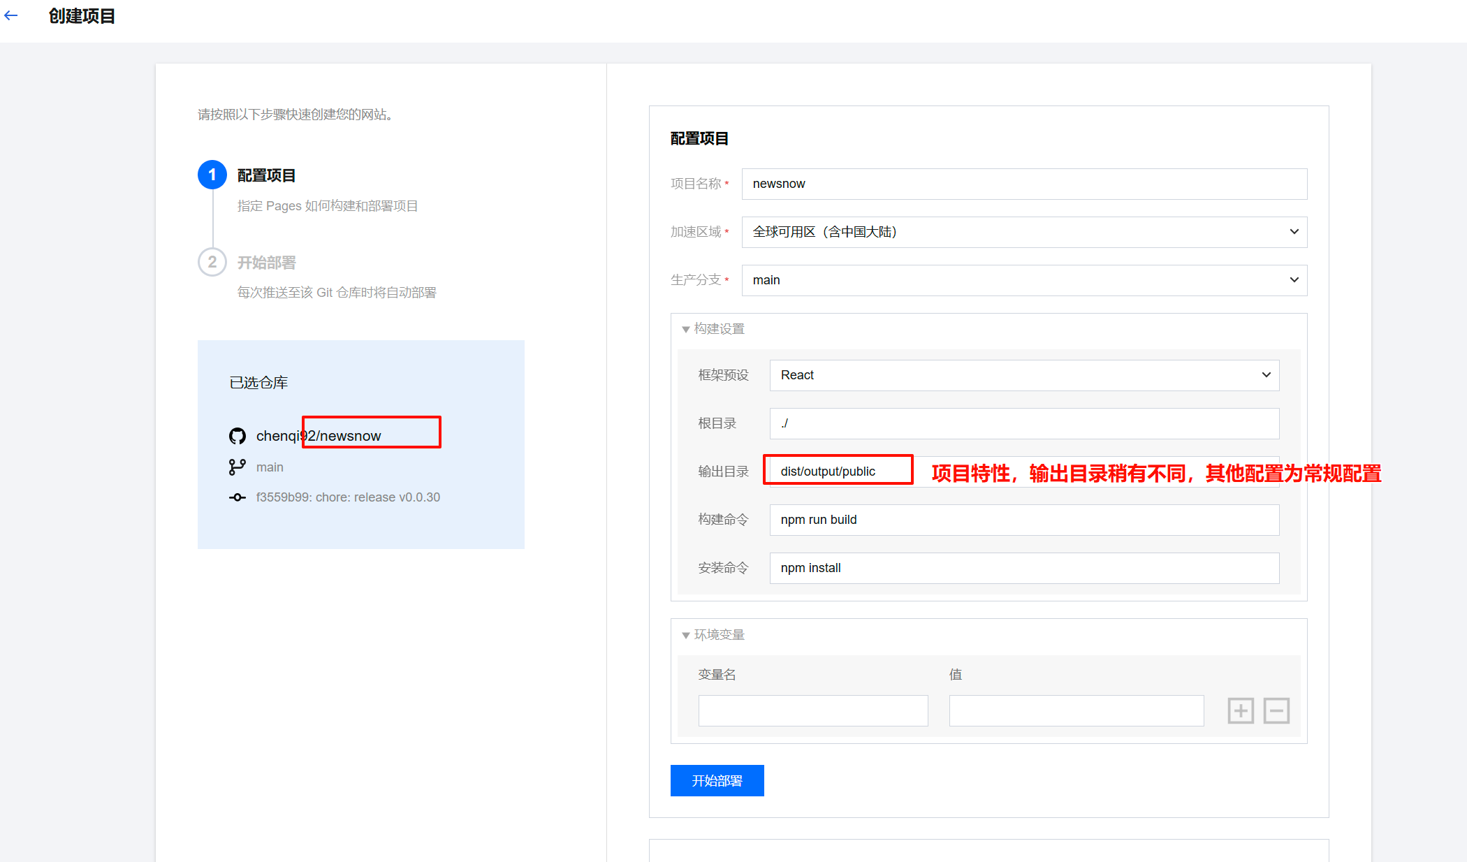1467x862 pixels.
Task: Open the 框架预设 React dropdown
Action: 1024,375
